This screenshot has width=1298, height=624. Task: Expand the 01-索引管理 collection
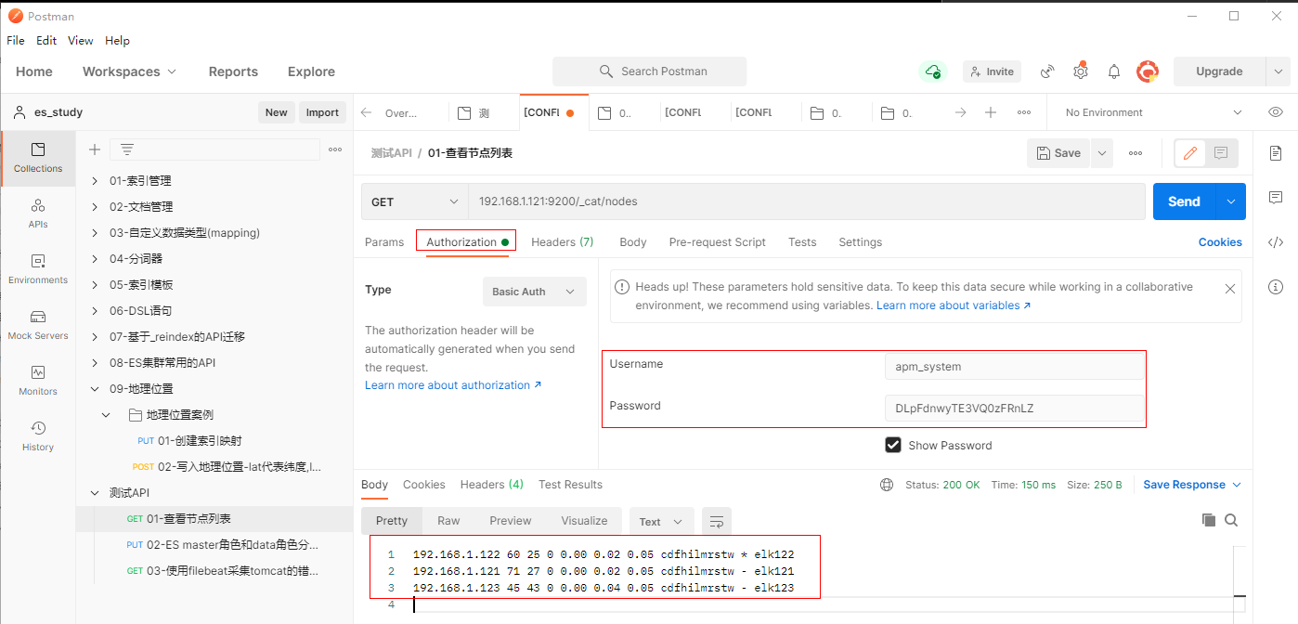pyautogui.click(x=95, y=181)
